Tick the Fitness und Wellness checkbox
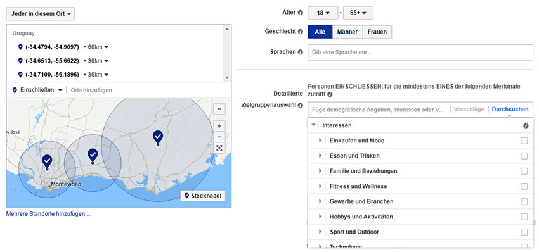Screen dimensions: 539x252 (x=524, y=186)
